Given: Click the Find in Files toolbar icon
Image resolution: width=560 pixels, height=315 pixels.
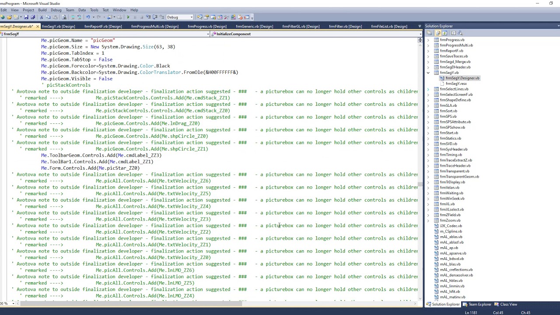Looking at the screenshot, I should click(64, 17).
